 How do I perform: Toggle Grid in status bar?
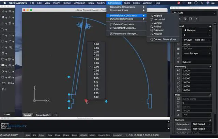[x=34, y=135]
